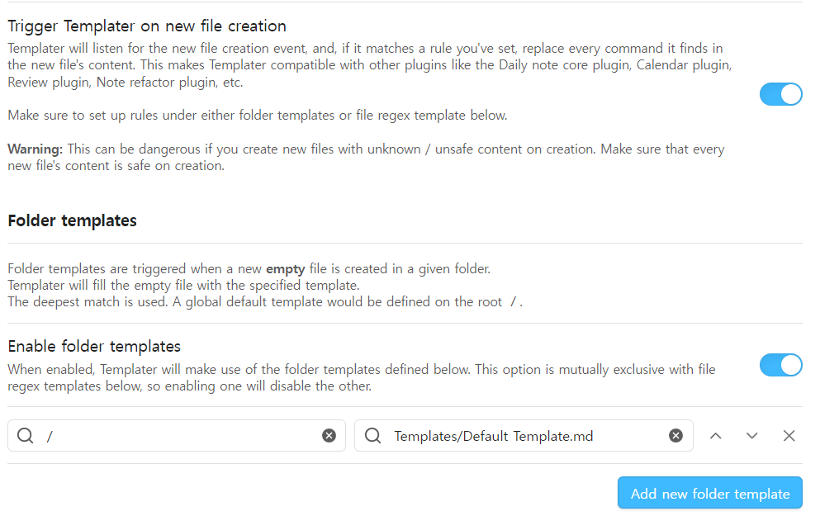This screenshot has height=516, width=820.
Task: Move the folder template rule down with the down chevron
Action: (x=751, y=435)
